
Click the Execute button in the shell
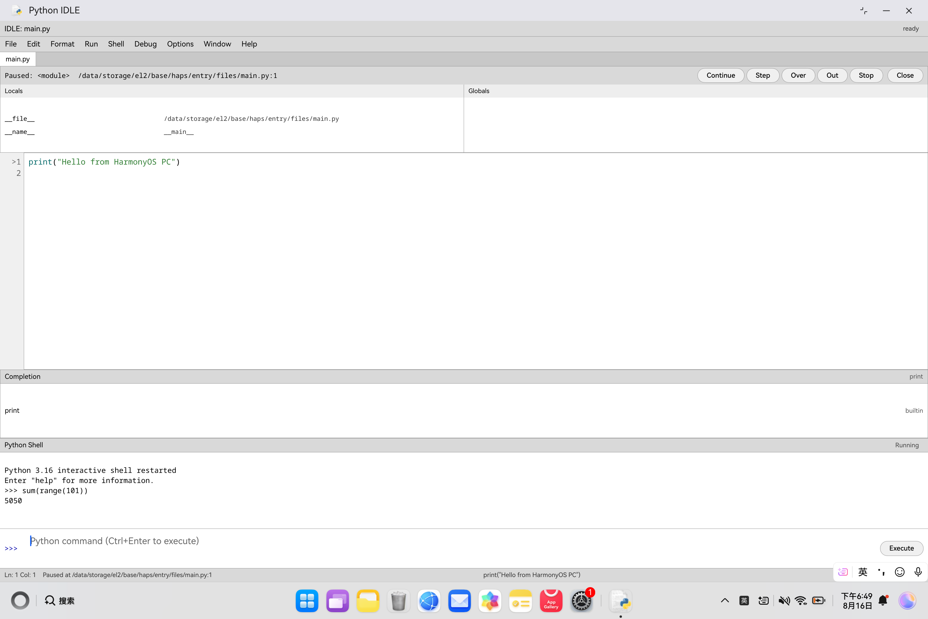coord(902,548)
